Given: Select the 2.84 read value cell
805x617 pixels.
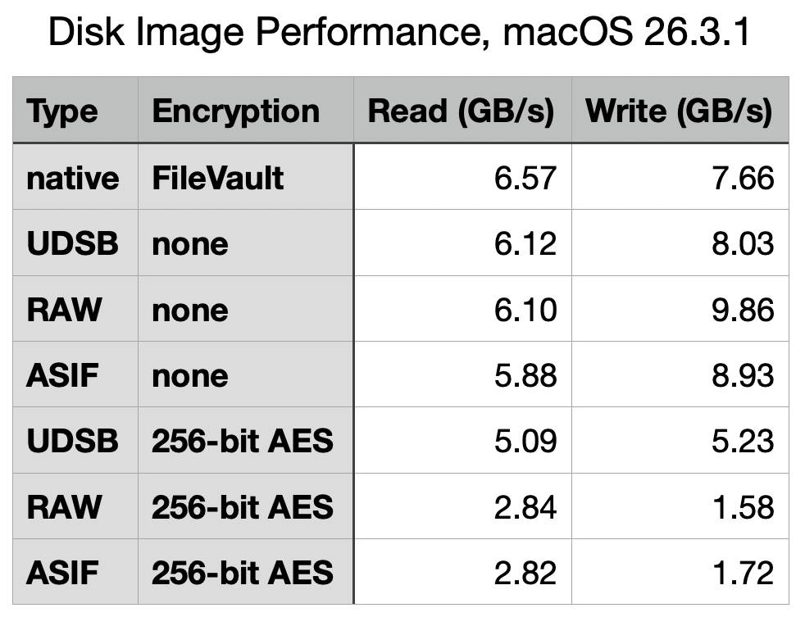Looking at the screenshot, I should coord(525,507).
